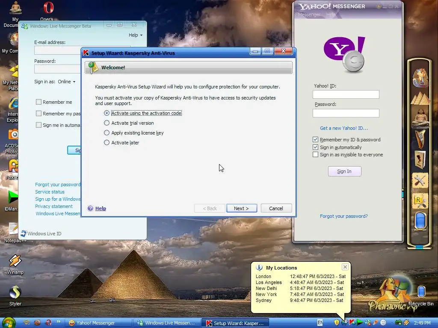Open the Winamp desktop shortcut

[x=15, y=264]
